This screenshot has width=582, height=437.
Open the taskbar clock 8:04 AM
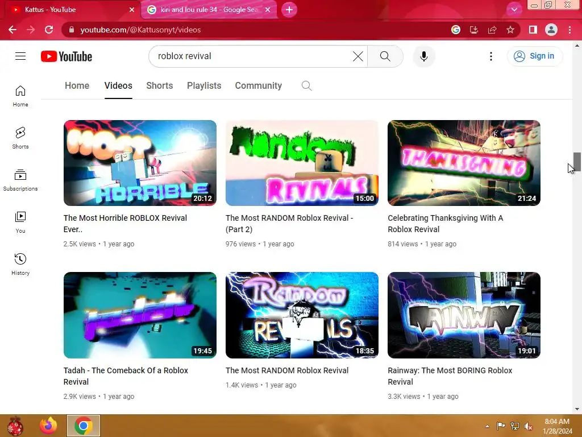[x=557, y=426]
